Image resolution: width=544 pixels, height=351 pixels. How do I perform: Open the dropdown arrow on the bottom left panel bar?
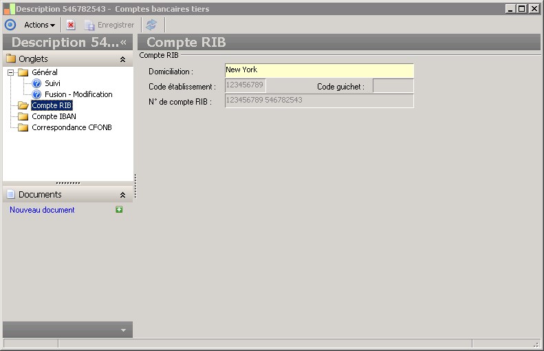coord(123,330)
